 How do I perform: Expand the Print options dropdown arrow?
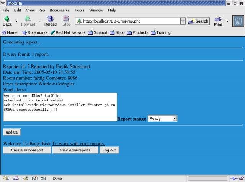tap(227, 21)
